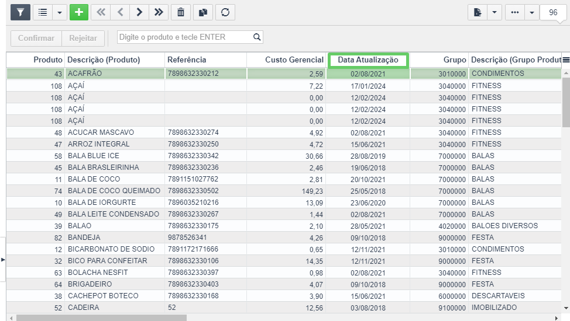Jump to last record double-right arrows
This screenshot has height=321, width=570.
(159, 12)
